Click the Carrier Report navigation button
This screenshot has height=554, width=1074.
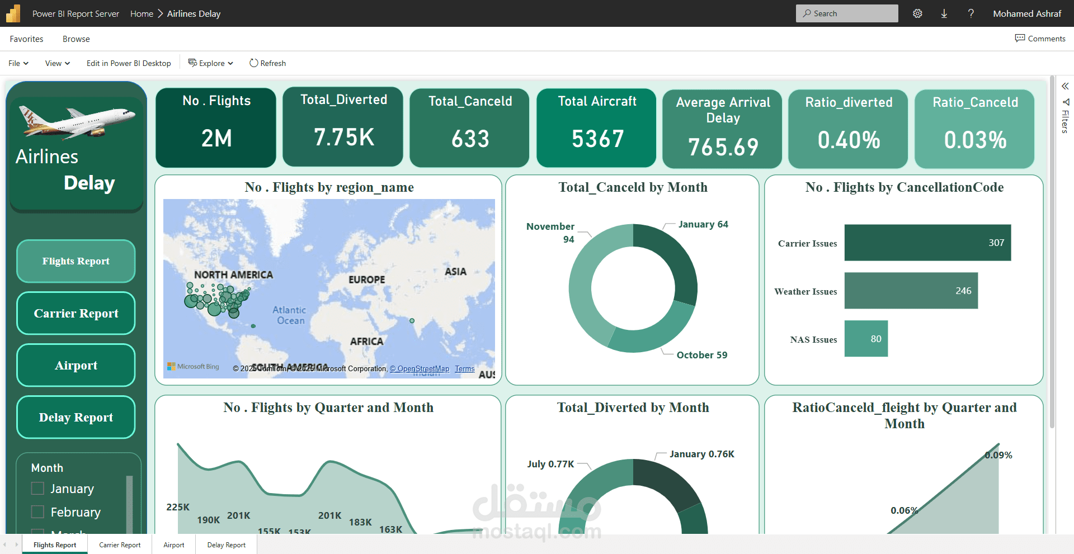click(x=76, y=313)
